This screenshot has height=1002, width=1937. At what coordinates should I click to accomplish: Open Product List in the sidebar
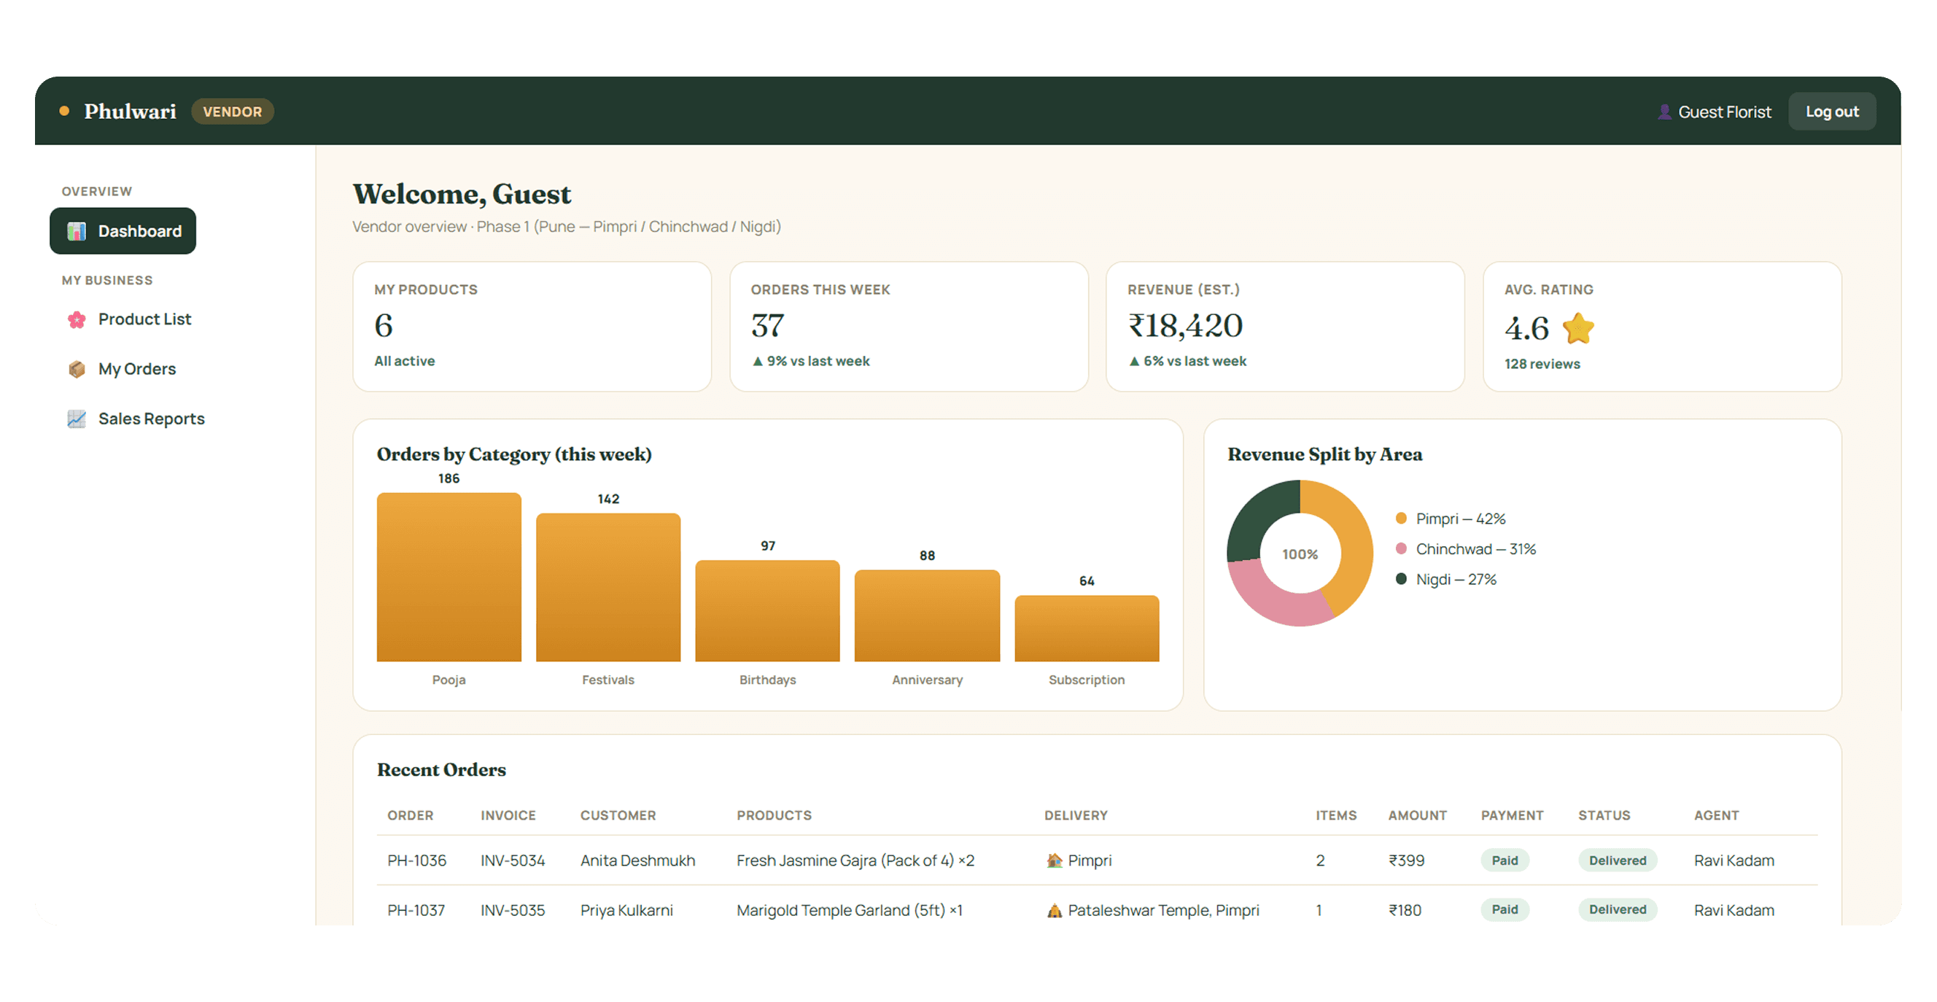pos(144,319)
